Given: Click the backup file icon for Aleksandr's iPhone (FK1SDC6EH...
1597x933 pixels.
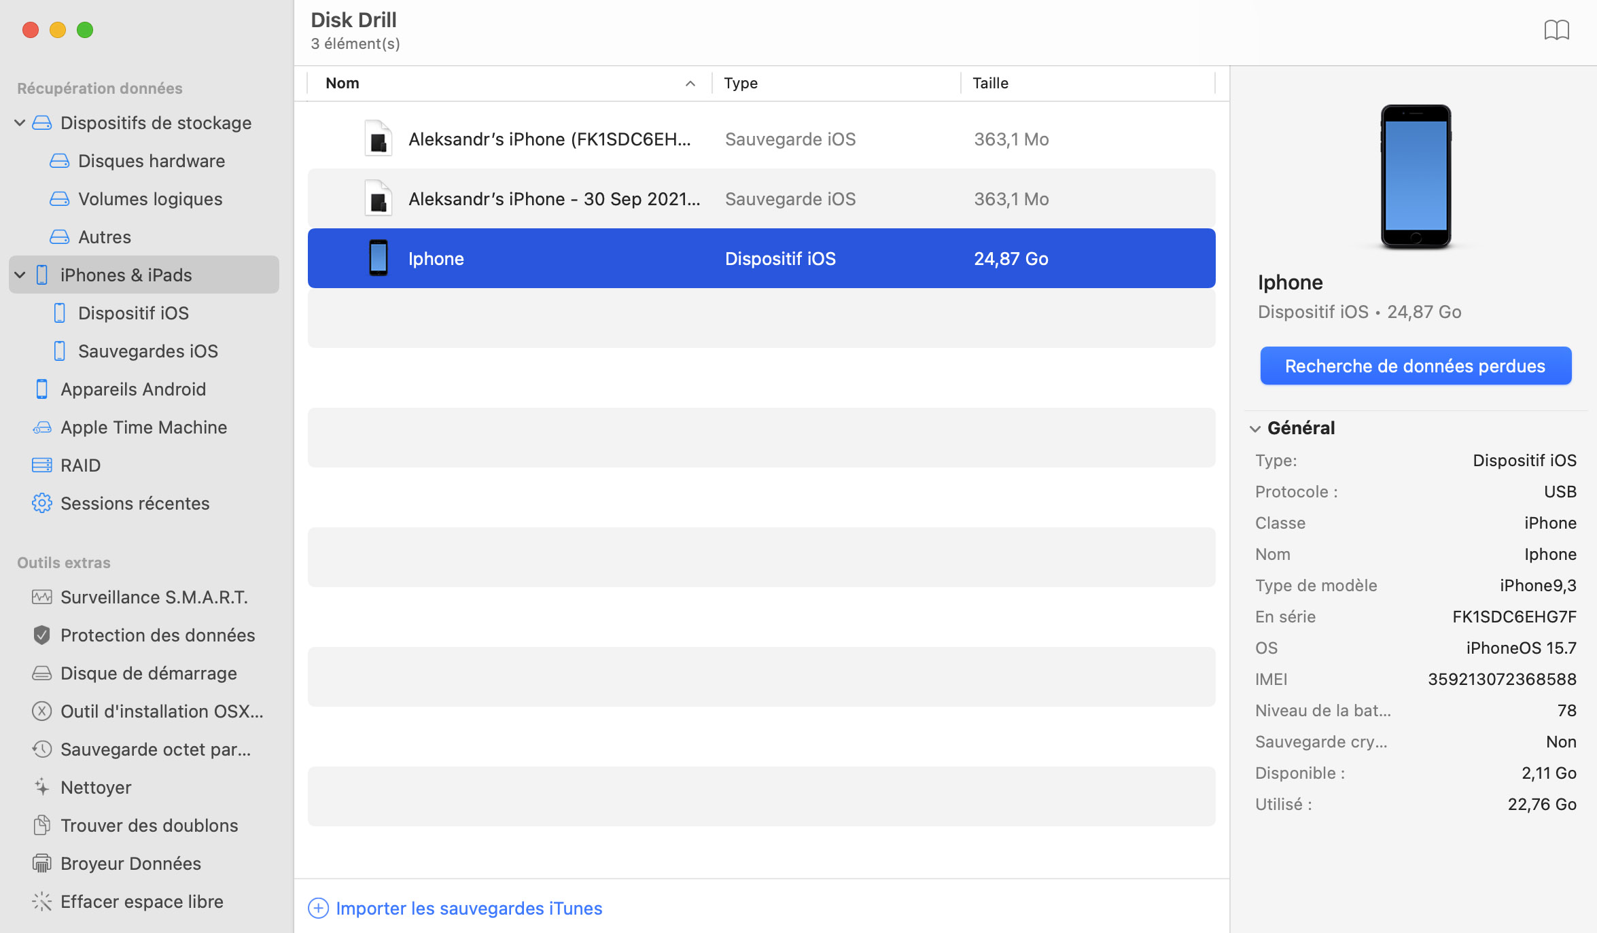Looking at the screenshot, I should (x=378, y=139).
